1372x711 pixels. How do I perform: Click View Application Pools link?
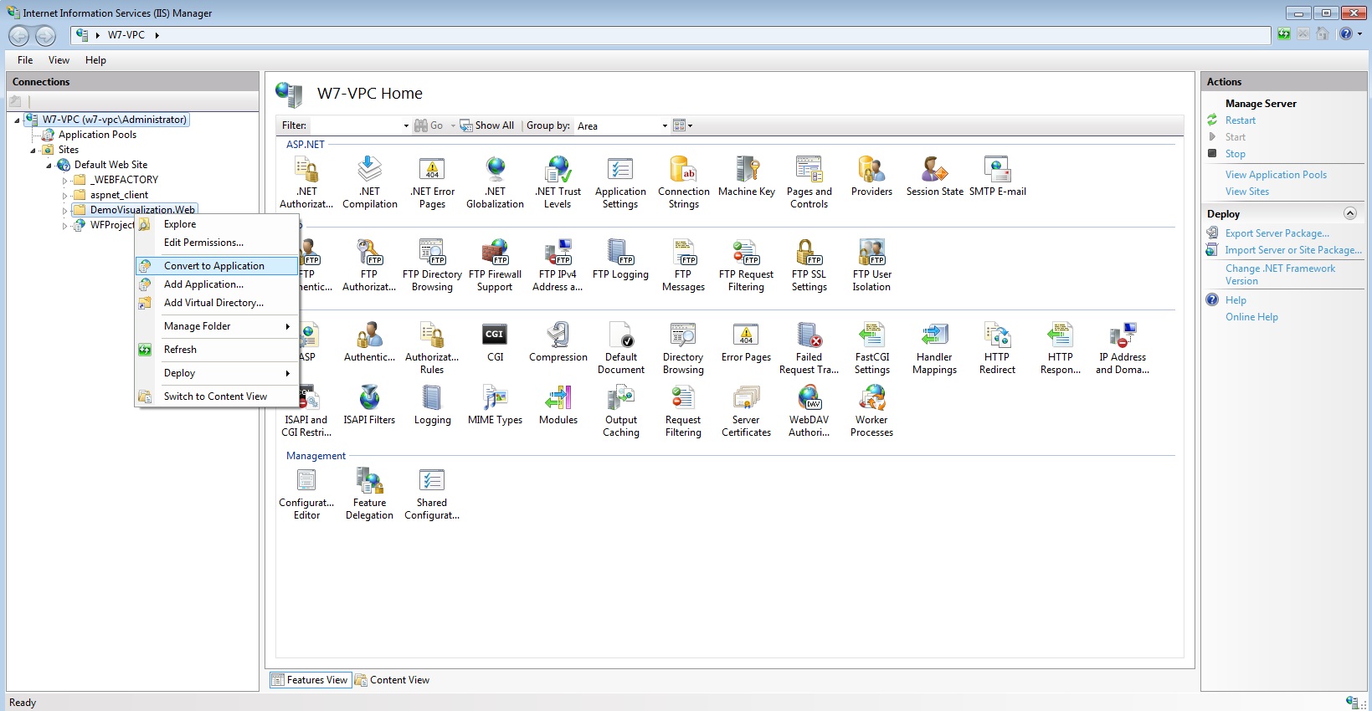pyautogui.click(x=1276, y=175)
